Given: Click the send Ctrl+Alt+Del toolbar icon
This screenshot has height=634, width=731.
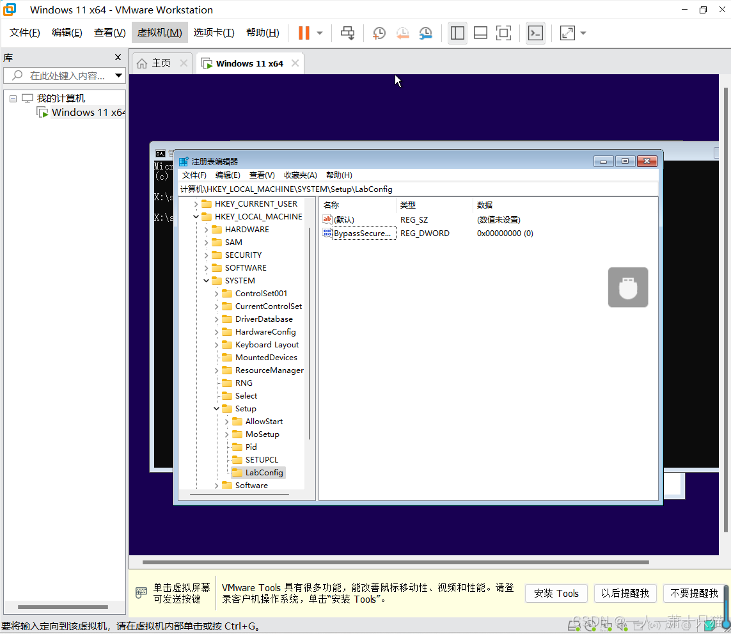Looking at the screenshot, I should 347,33.
